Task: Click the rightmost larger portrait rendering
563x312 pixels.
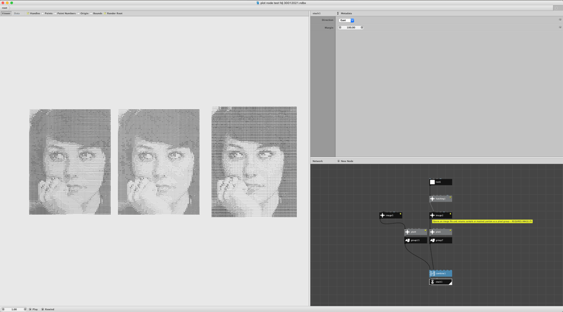Action: 254,162
